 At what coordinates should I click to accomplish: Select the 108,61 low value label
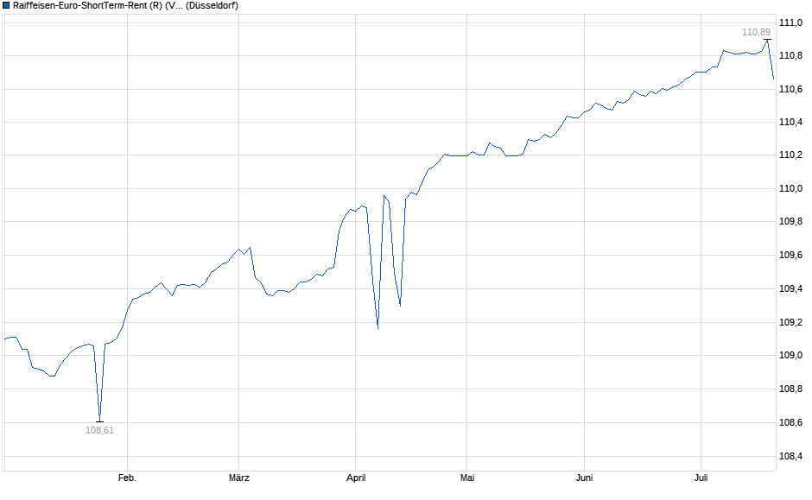[99, 430]
